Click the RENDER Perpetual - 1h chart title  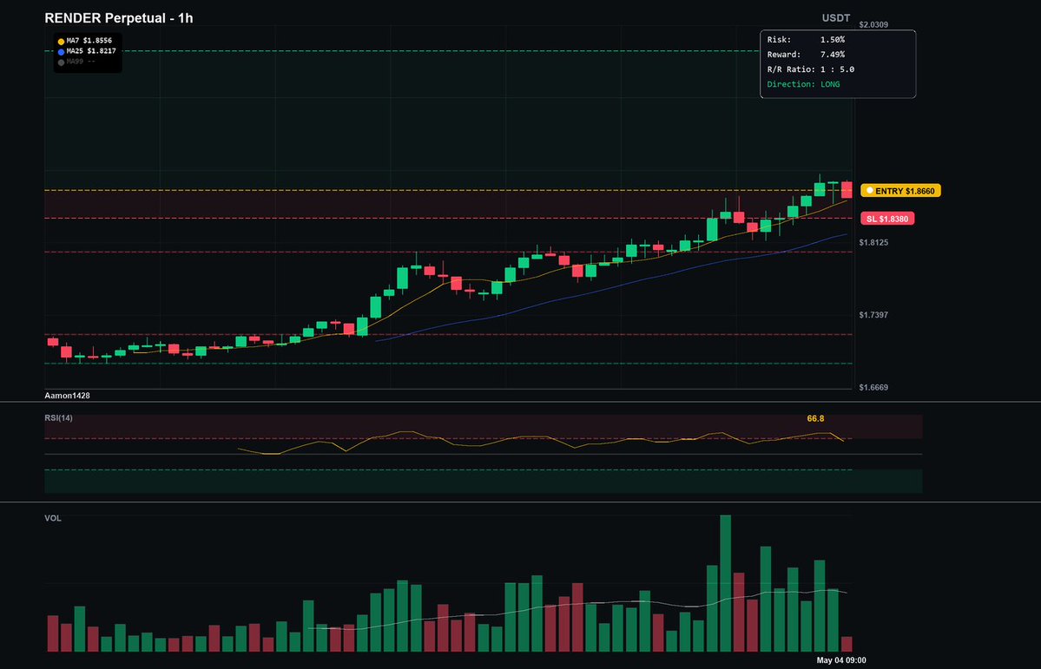[119, 18]
